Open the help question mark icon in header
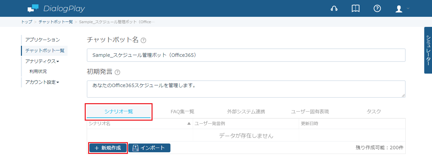The width and height of the screenshot is (432, 162). 377,9
